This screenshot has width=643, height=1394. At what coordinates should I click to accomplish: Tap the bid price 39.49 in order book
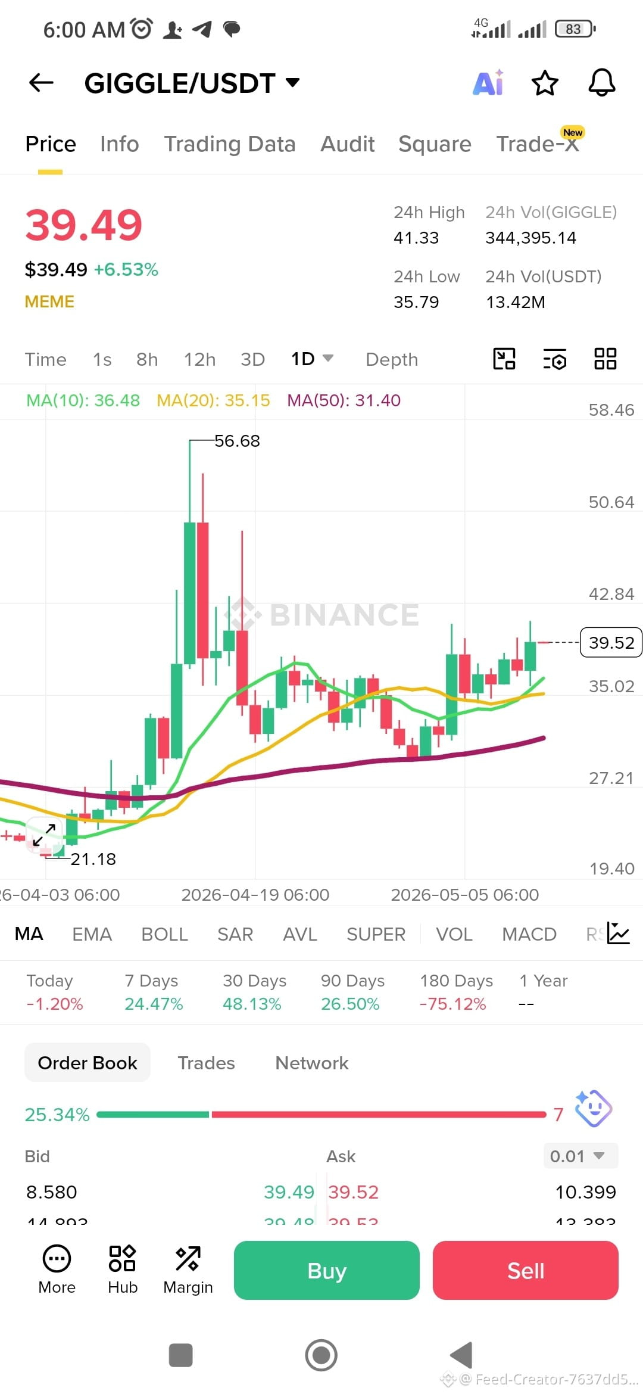pyautogui.click(x=289, y=1192)
